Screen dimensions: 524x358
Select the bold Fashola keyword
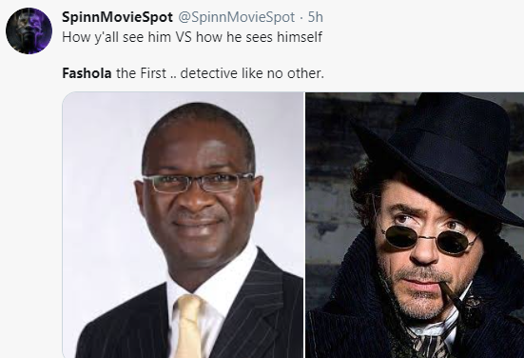87,73
